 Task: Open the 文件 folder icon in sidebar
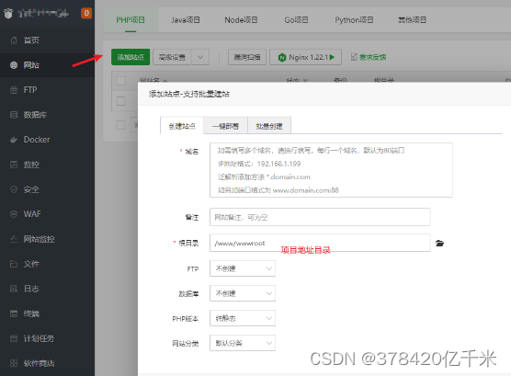click(x=14, y=264)
